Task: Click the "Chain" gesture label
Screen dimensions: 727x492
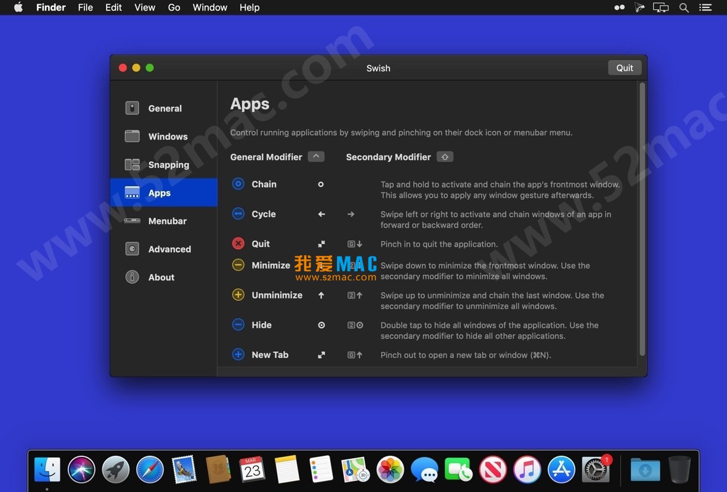Action: coord(264,184)
